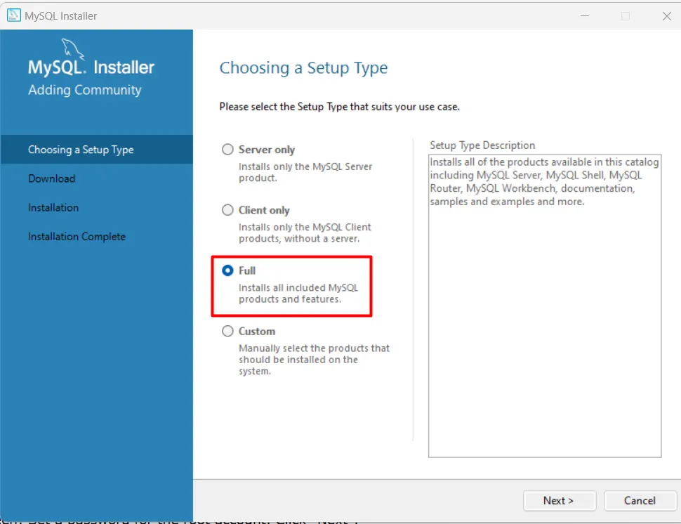Click the "Next >" button to proceed
The image size is (681, 524).
coord(559,501)
